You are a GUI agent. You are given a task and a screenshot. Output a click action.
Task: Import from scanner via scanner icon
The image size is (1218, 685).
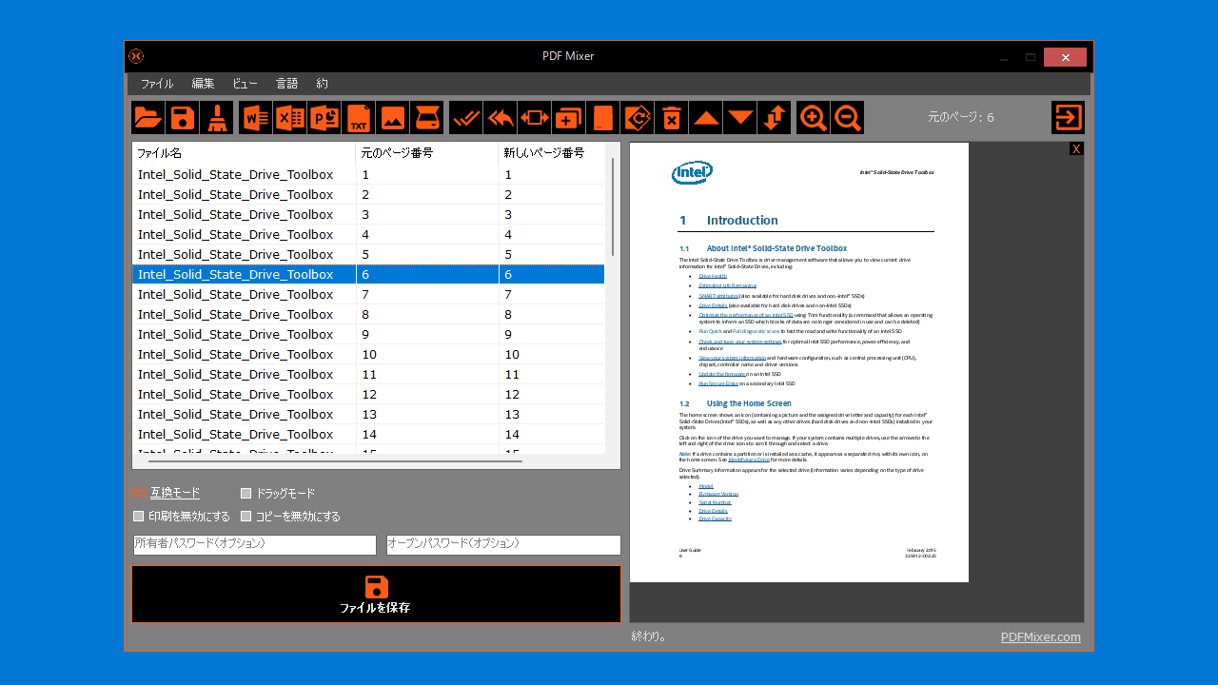(x=426, y=118)
